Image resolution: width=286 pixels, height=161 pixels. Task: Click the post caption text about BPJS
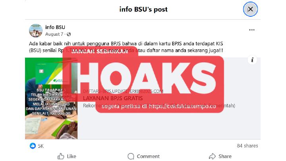126,47
